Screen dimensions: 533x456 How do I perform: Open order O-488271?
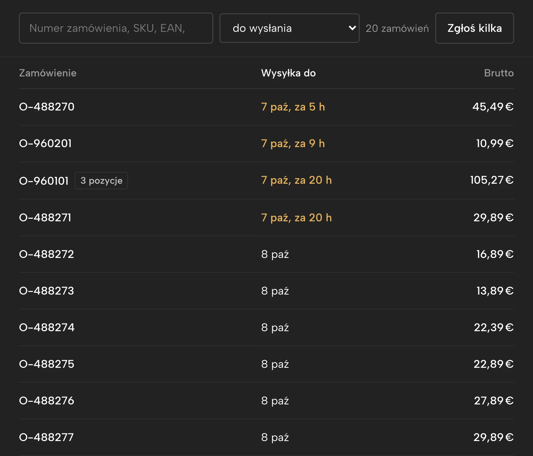[45, 217]
